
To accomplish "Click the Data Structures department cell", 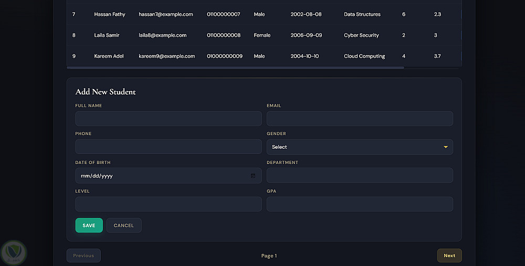I will [362, 14].
